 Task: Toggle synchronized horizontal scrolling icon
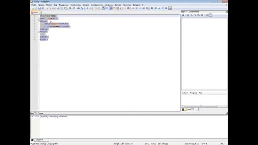[x=99, y=8]
